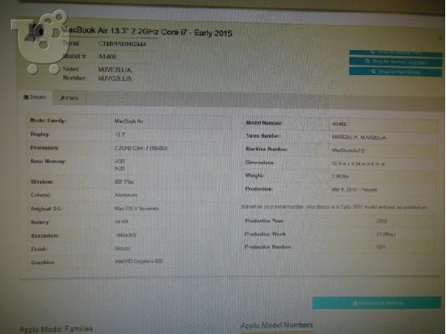Click the Wireless value 802.11ac
Image resolution: width=446 pixels, height=334 pixels.
[x=124, y=182]
